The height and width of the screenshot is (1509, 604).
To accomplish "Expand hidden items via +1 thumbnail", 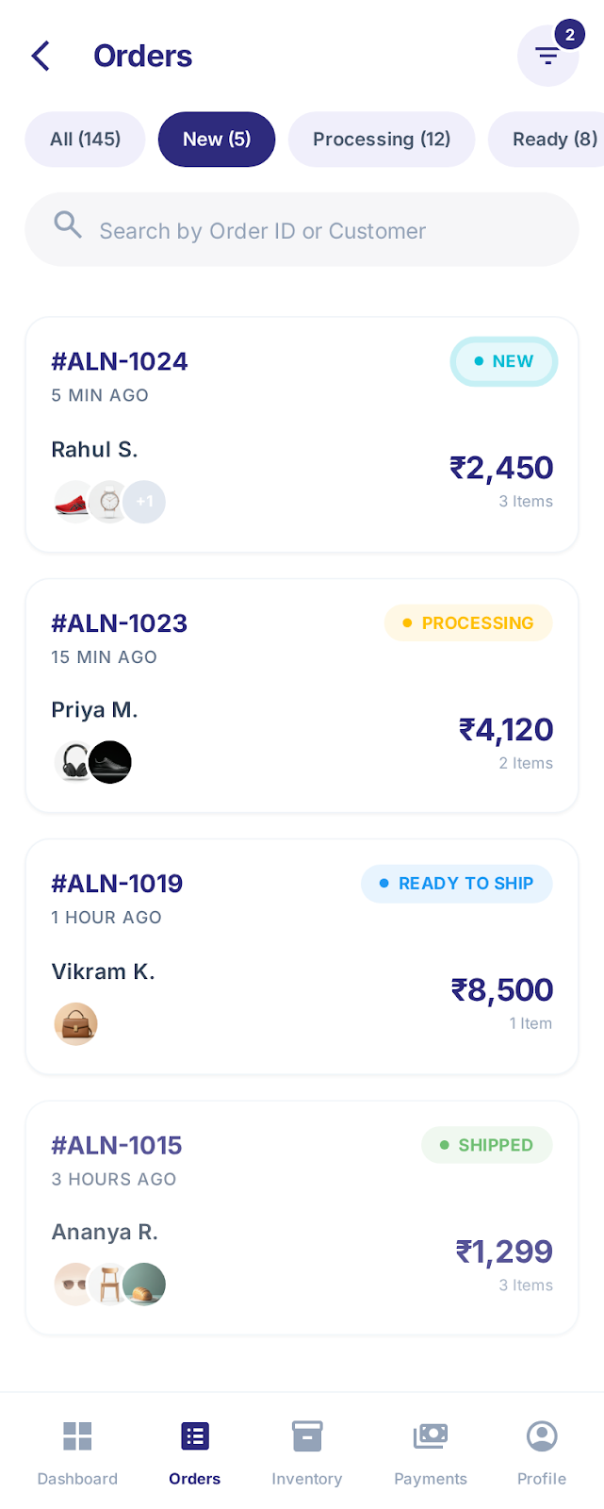I will (144, 502).
